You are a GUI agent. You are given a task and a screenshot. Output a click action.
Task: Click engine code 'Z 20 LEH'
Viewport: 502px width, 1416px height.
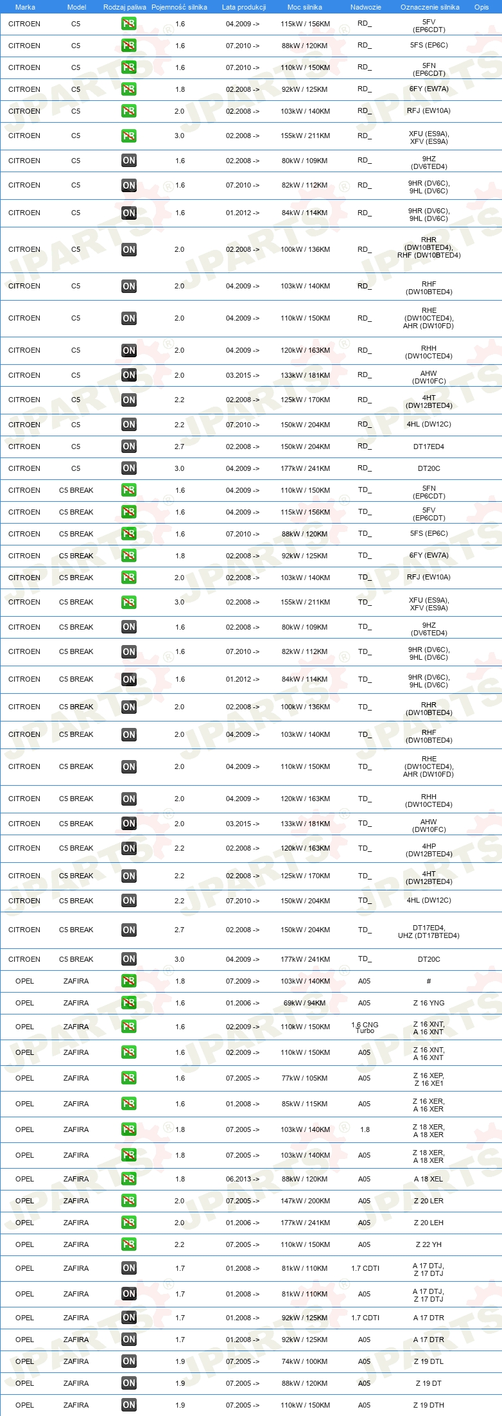[429, 1223]
